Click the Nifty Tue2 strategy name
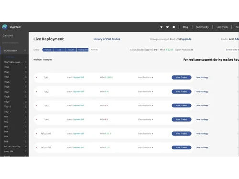239x179 pixels. click(x=46, y=147)
